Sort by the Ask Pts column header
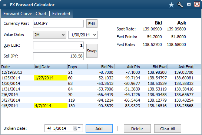The width and height of the screenshot is (202, 135). click(x=128, y=67)
